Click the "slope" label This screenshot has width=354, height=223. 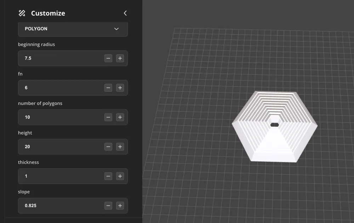(x=24, y=192)
